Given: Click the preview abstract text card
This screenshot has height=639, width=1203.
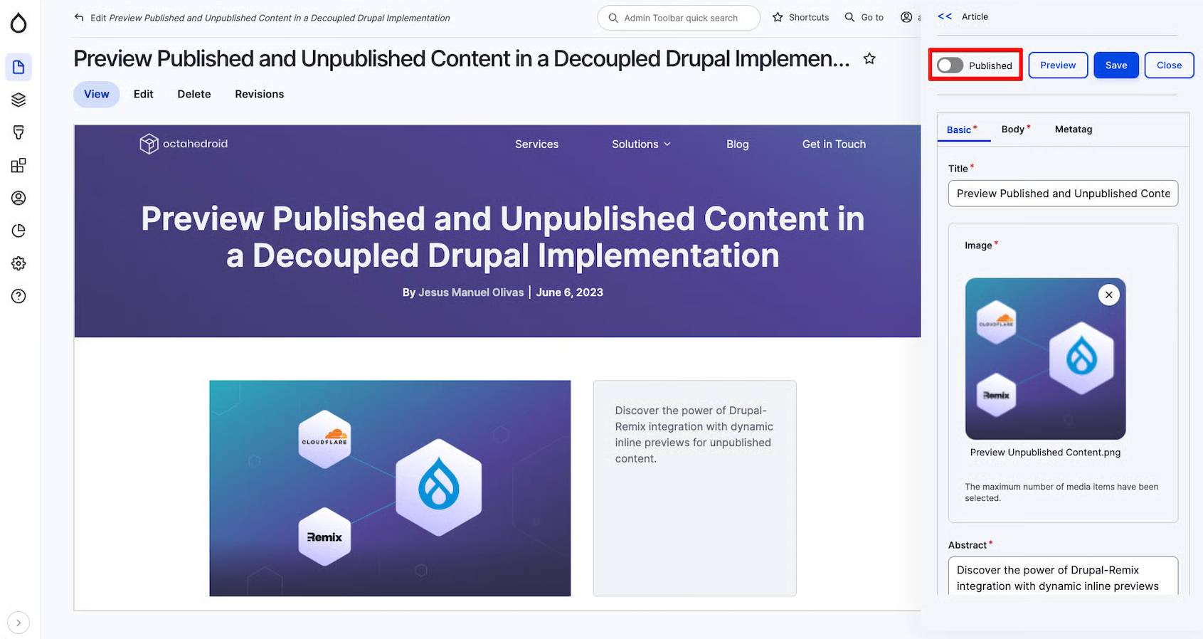Looking at the screenshot, I should (x=694, y=488).
